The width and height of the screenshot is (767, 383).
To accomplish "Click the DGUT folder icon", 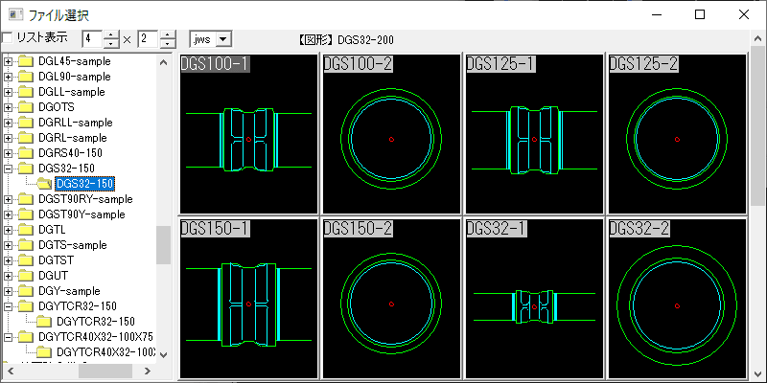I will pos(25,276).
